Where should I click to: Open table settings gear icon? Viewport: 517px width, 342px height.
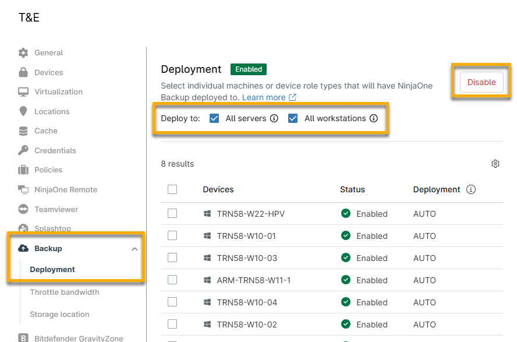[x=495, y=164]
